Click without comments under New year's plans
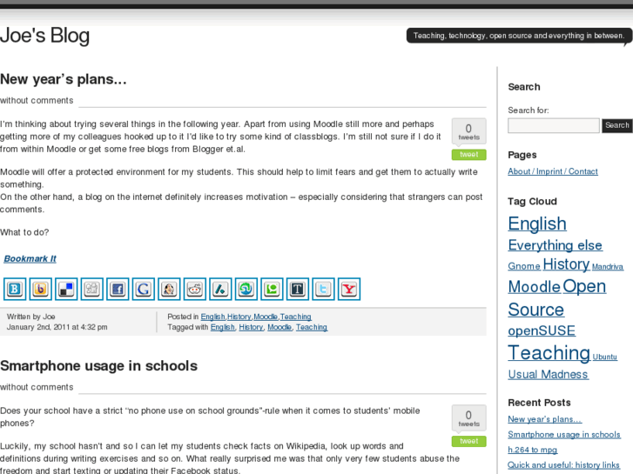The height and width of the screenshot is (474, 633). pos(37,100)
